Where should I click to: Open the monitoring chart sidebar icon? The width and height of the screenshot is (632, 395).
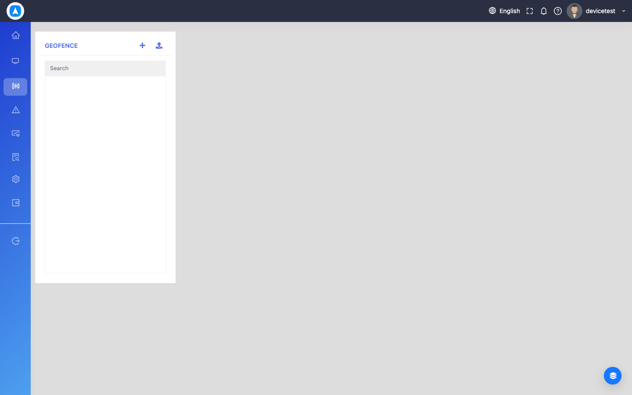[16, 133]
